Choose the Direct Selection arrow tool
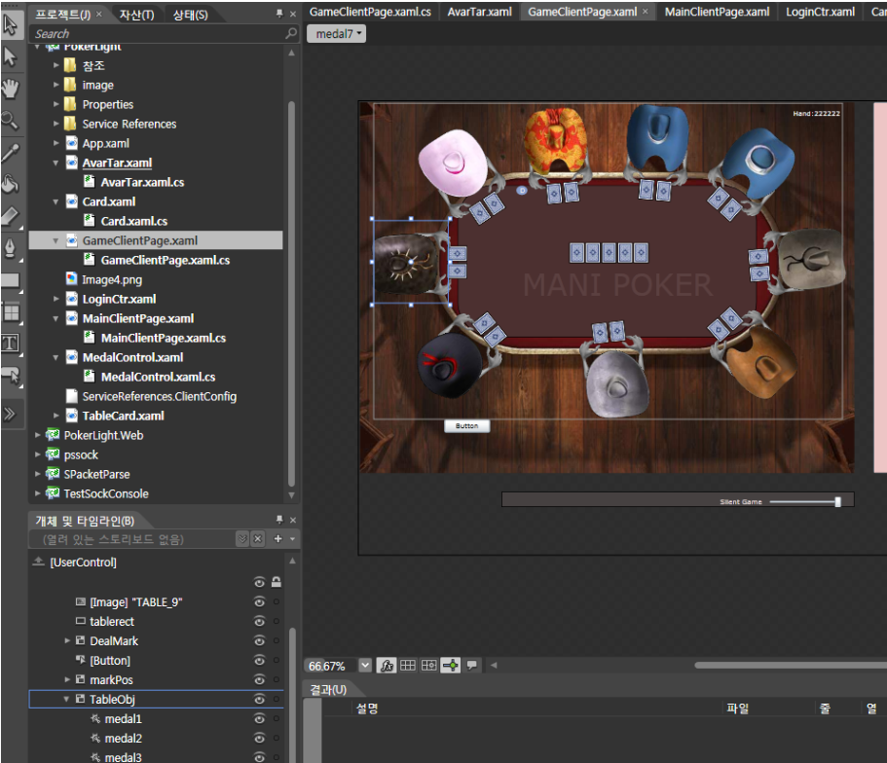The image size is (887, 763). pyautogui.click(x=11, y=57)
